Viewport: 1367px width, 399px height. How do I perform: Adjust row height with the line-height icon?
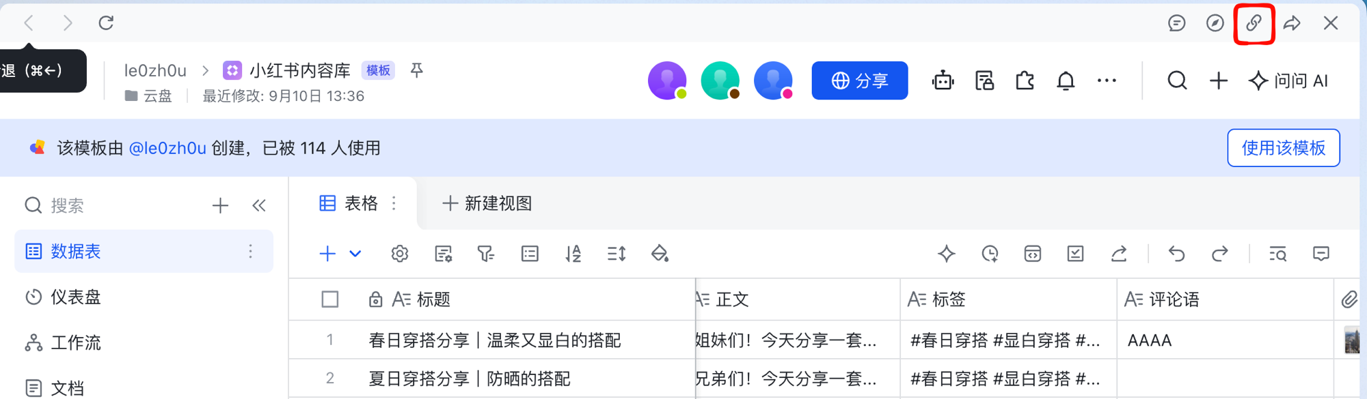point(617,254)
